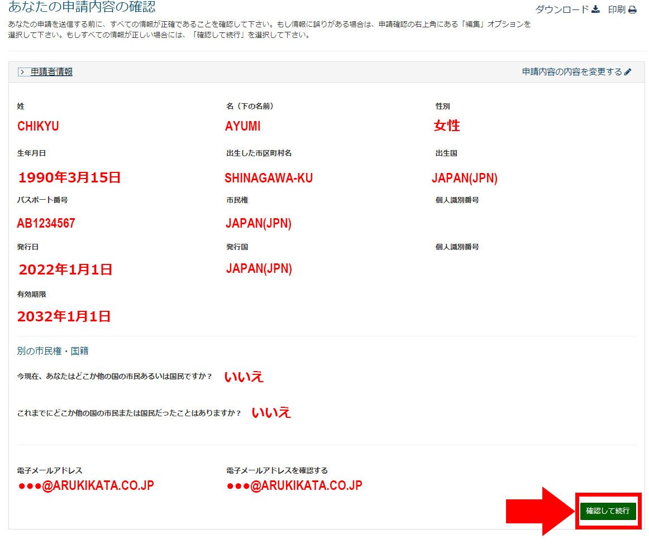
Task: Click the email value under 電子メールアドレス
Action: tap(85, 485)
